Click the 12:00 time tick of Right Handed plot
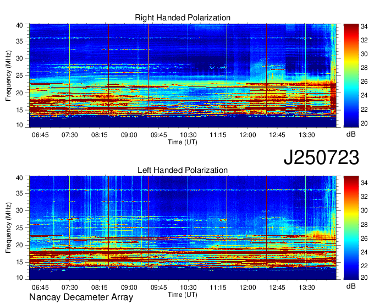Image resolution: width=374 pixels, height=304 pixels. point(248,135)
